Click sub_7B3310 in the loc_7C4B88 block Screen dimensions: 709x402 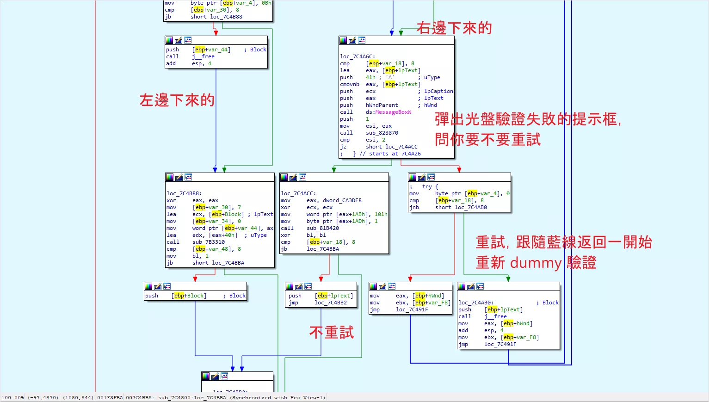pyautogui.click(x=209, y=242)
